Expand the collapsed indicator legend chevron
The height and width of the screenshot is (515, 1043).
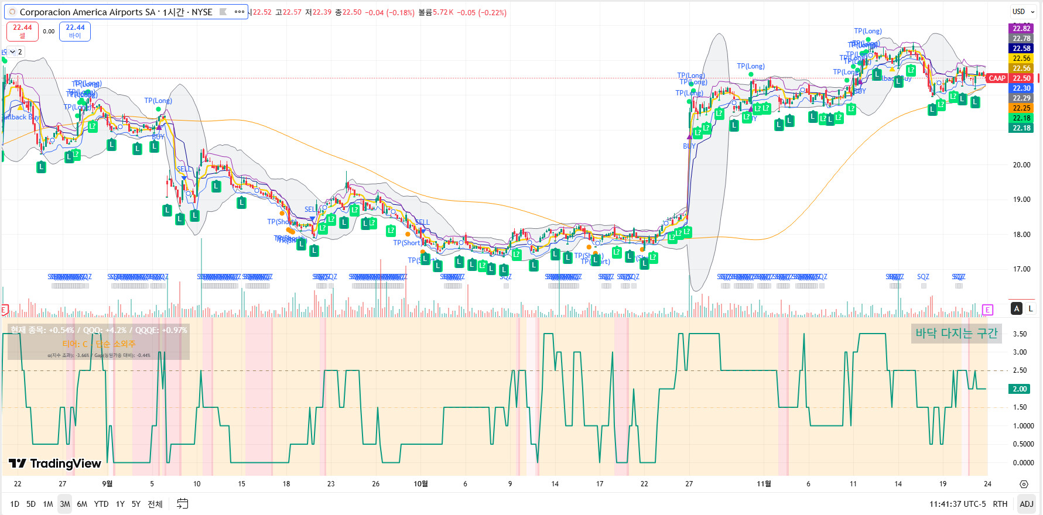pos(12,52)
